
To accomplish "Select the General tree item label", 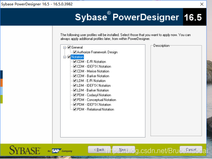I will coord(77,47).
